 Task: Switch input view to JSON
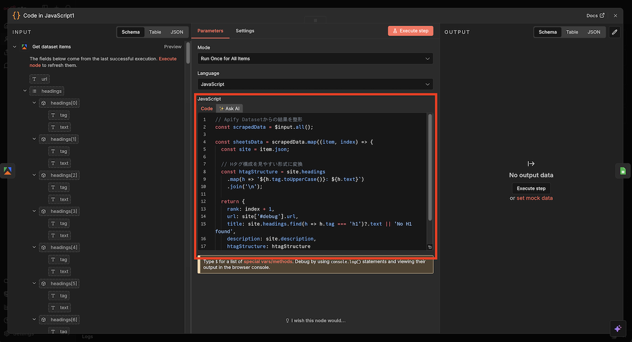click(177, 32)
